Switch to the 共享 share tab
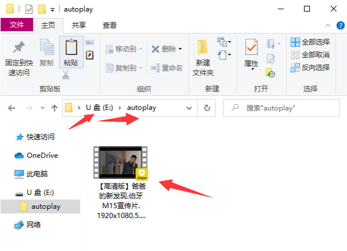Viewport: 347px width, 251px height. point(79,25)
